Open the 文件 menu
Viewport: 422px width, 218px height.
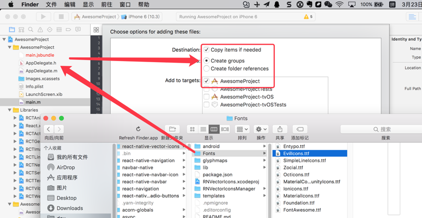pos(51,5)
